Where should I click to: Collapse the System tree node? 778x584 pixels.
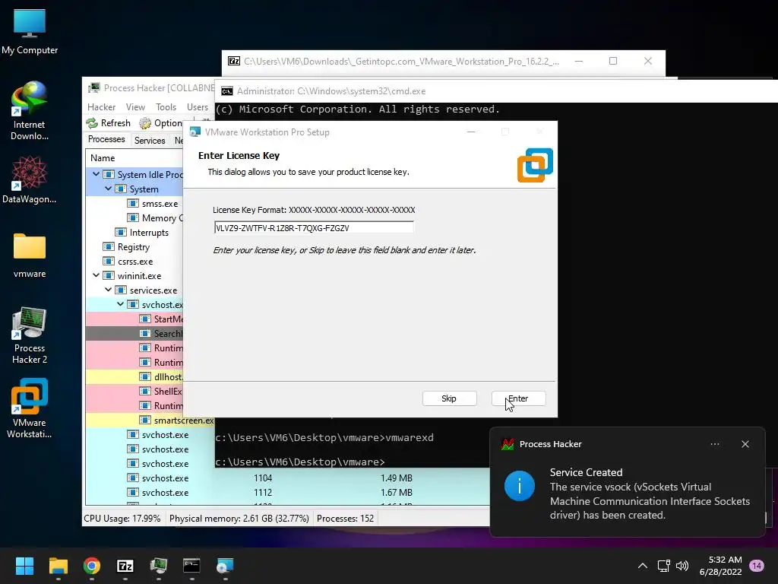[108, 189]
